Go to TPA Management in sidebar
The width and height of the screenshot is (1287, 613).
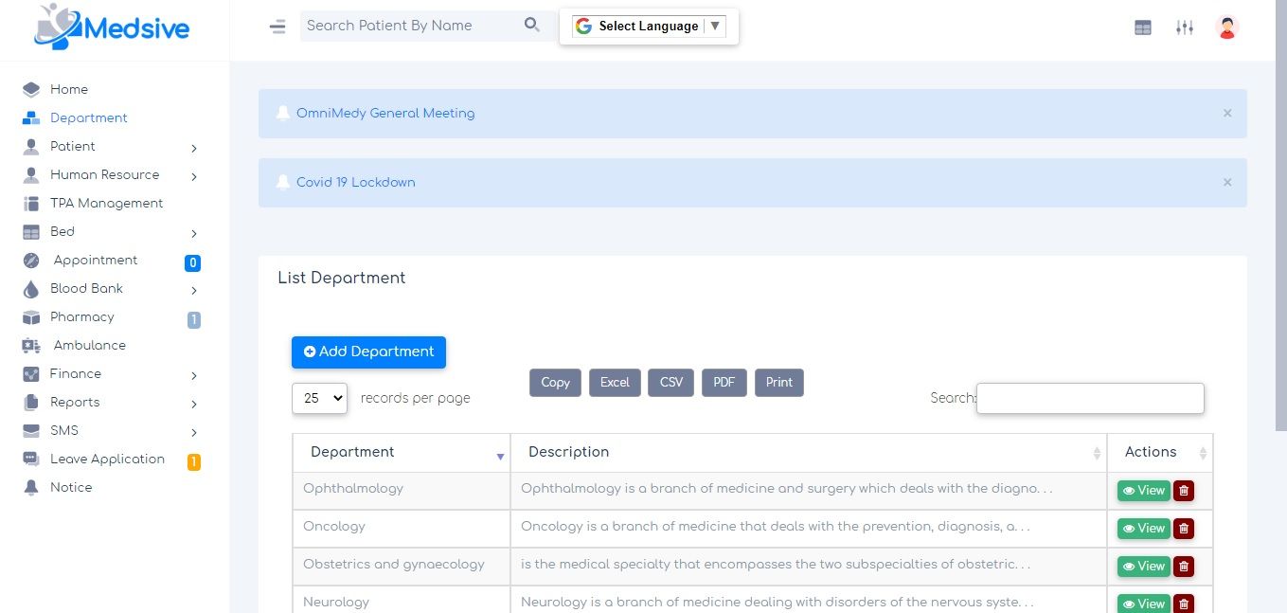tap(106, 204)
